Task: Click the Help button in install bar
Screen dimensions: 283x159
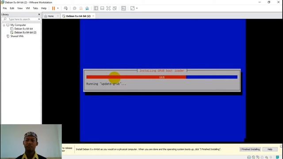Action: click(270, 149)
